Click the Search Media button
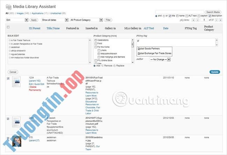 [x=213, y=12]
